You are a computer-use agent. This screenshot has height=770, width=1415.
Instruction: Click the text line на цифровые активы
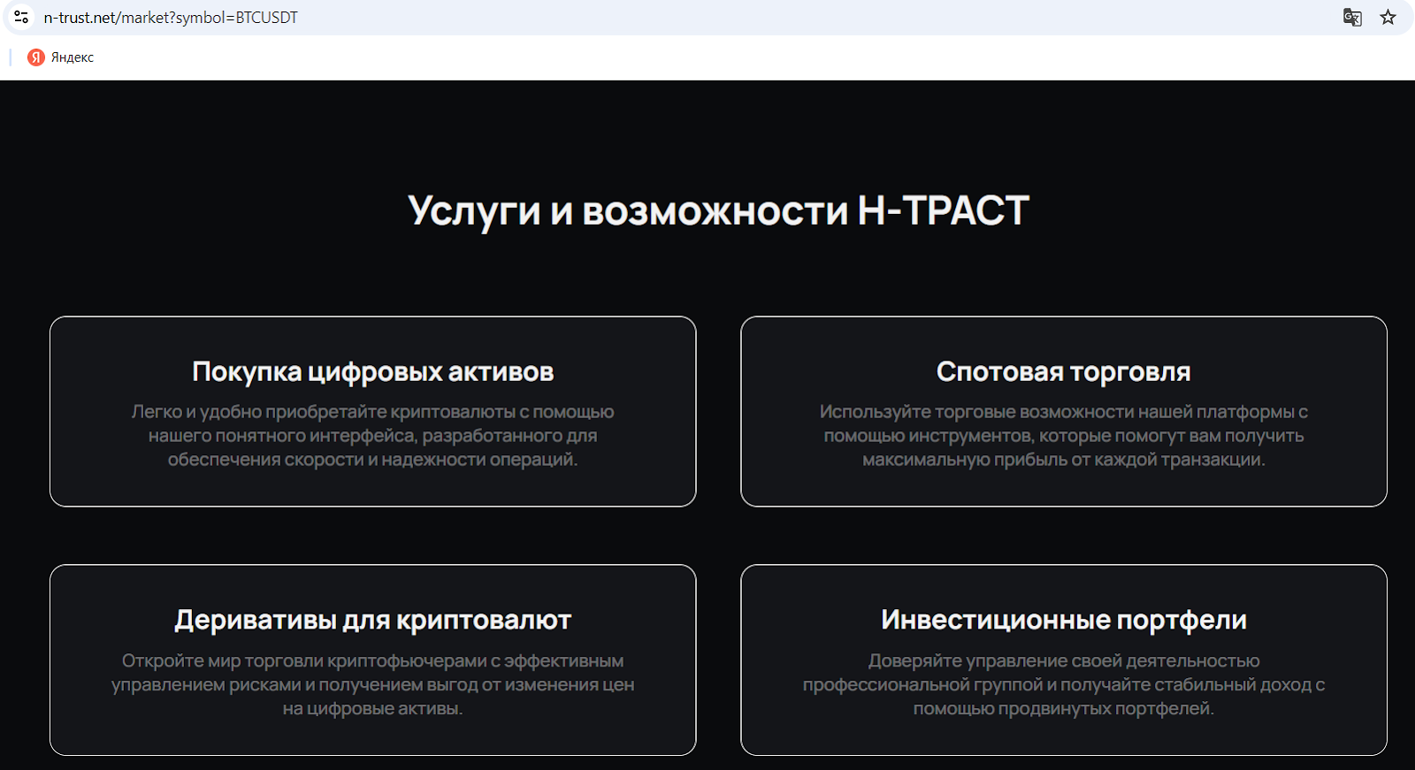pos(372,709)
